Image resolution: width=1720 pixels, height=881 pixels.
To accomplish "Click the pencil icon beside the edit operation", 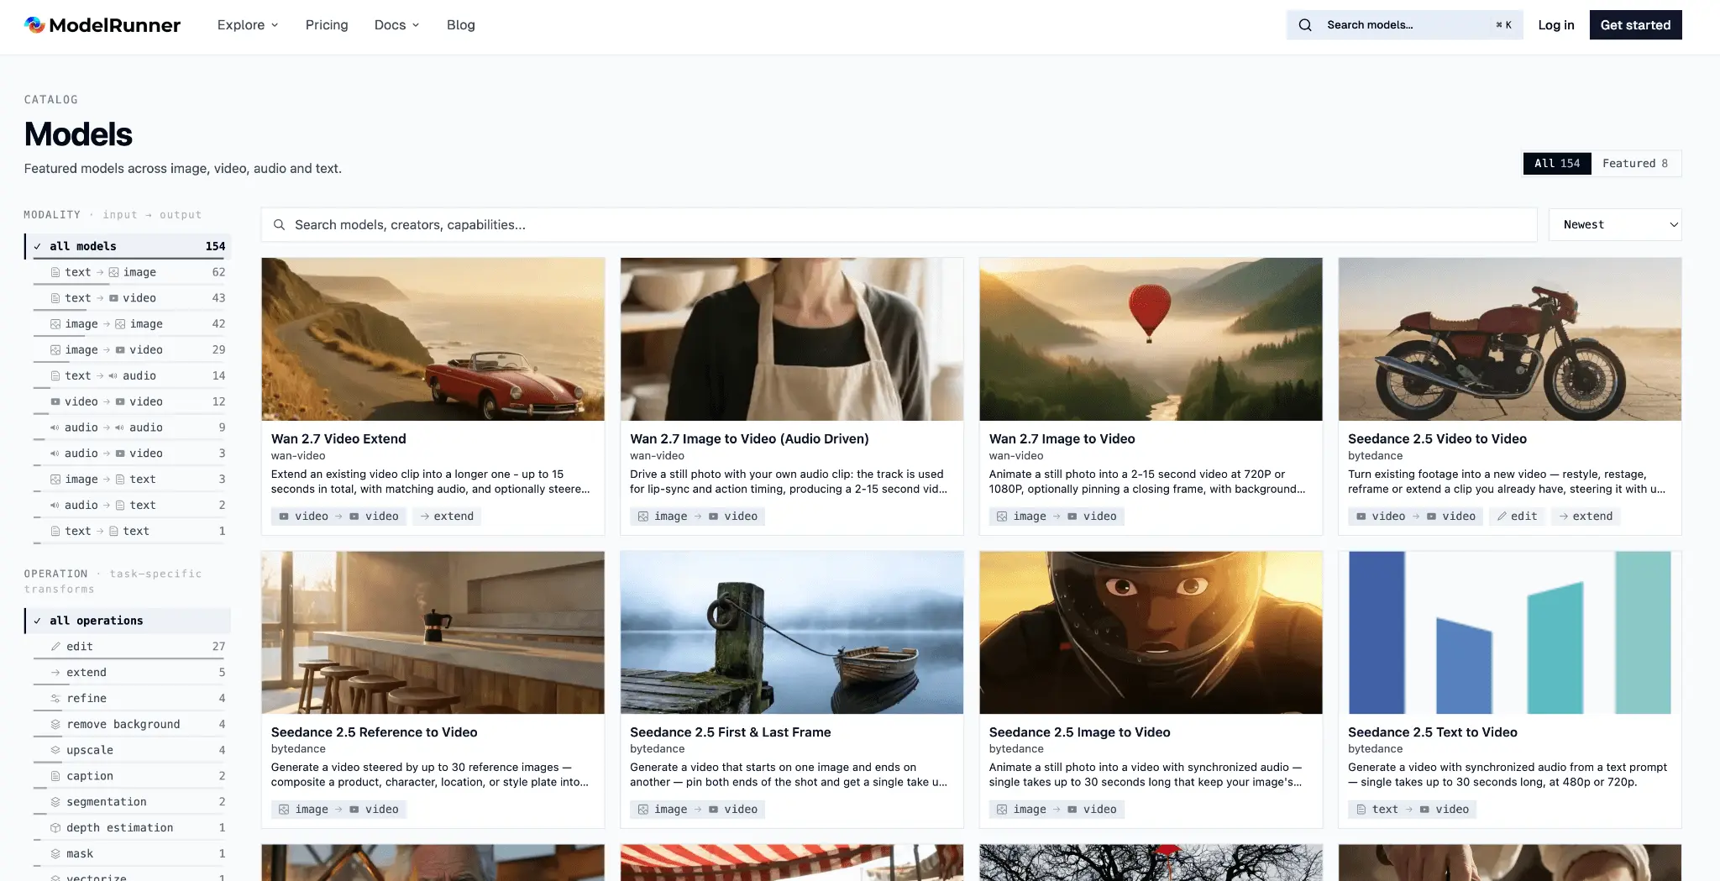I will (x=55, y=647).
